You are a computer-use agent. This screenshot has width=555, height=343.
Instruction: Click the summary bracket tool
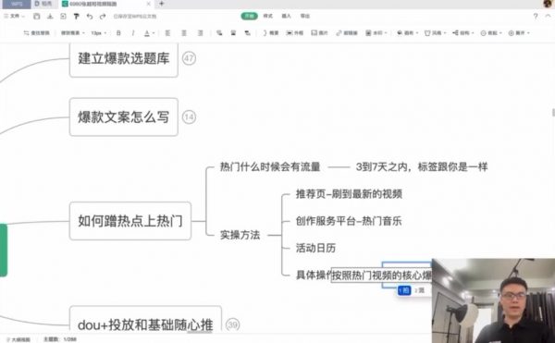[270, 33]
